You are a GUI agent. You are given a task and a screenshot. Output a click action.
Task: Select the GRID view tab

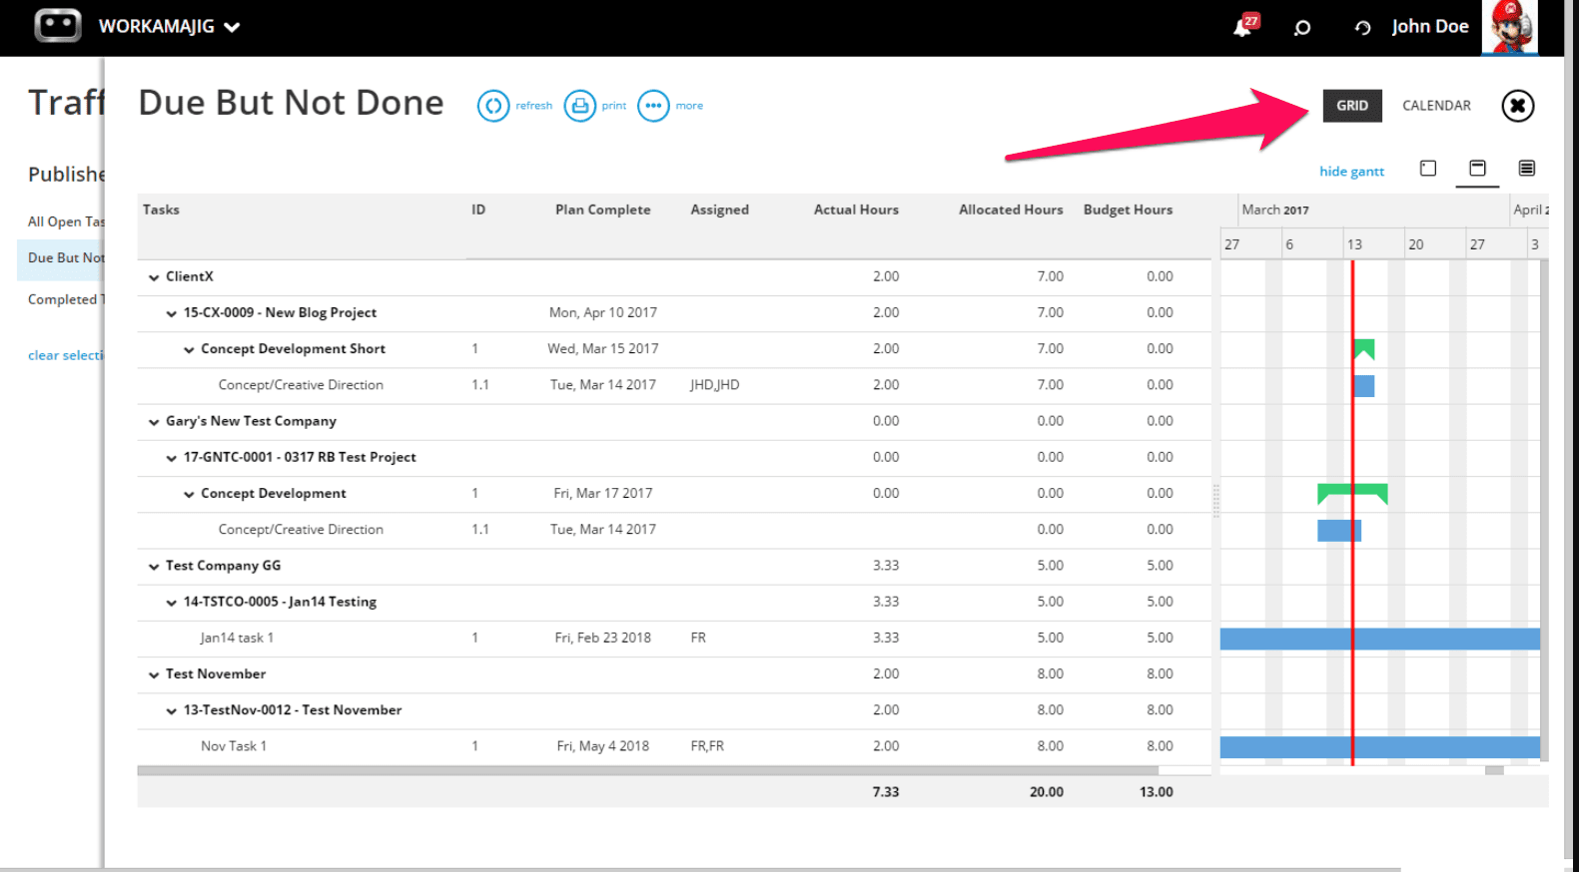1351,106
